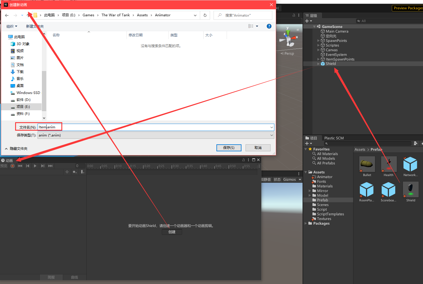The height and width of the screenshot is (284, 423).
Task: Click the 保存 button in the save dialog
Action: (229, 148)
